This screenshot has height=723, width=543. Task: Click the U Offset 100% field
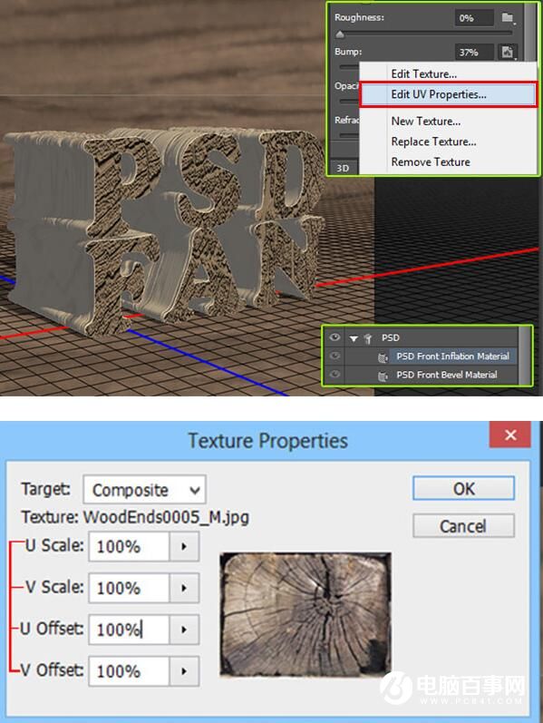click(x=129, y=630)
